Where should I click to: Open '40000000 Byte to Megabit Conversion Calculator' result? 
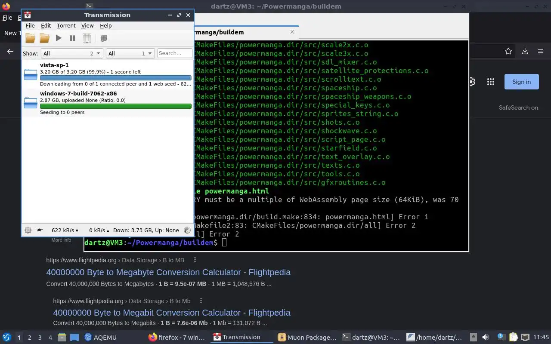[x=172, y=313]
